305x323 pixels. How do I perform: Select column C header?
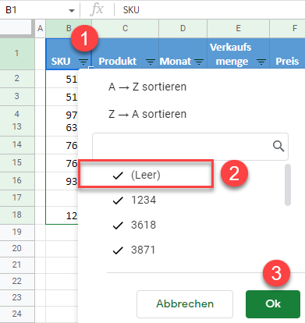pos(125,28)
